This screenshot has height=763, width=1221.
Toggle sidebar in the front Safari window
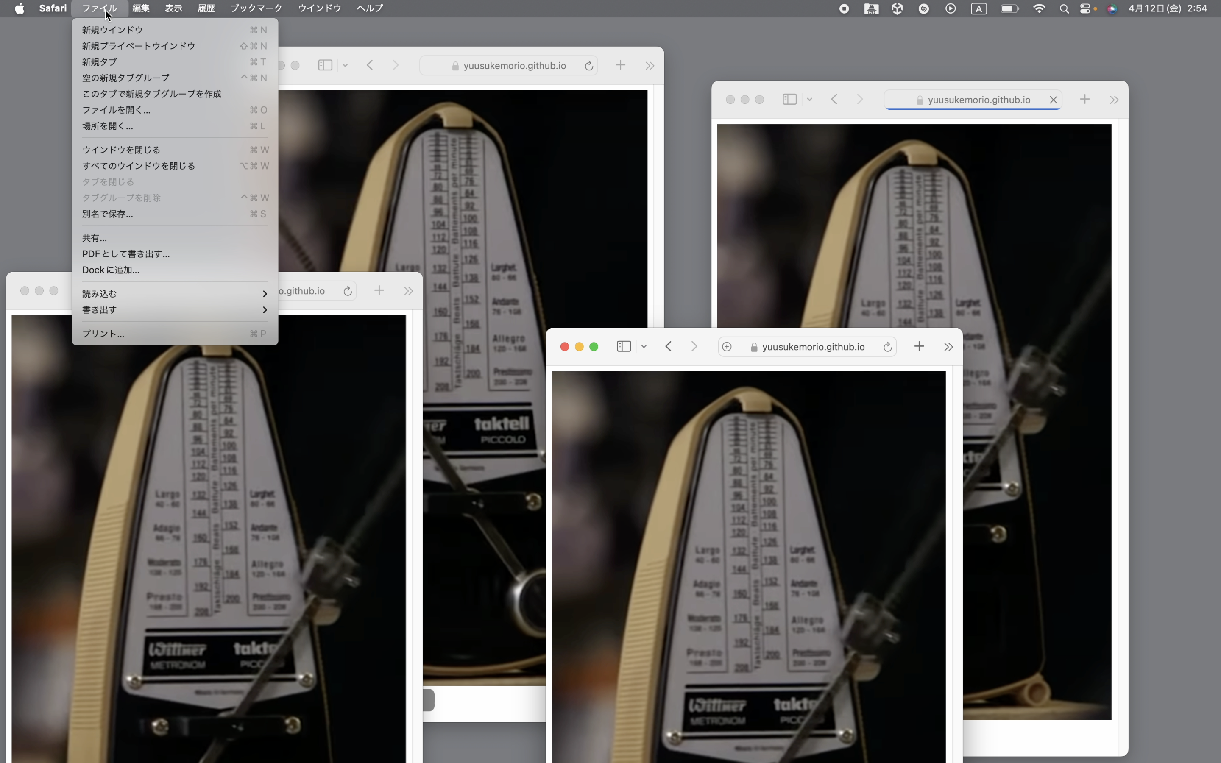[624, 347]
